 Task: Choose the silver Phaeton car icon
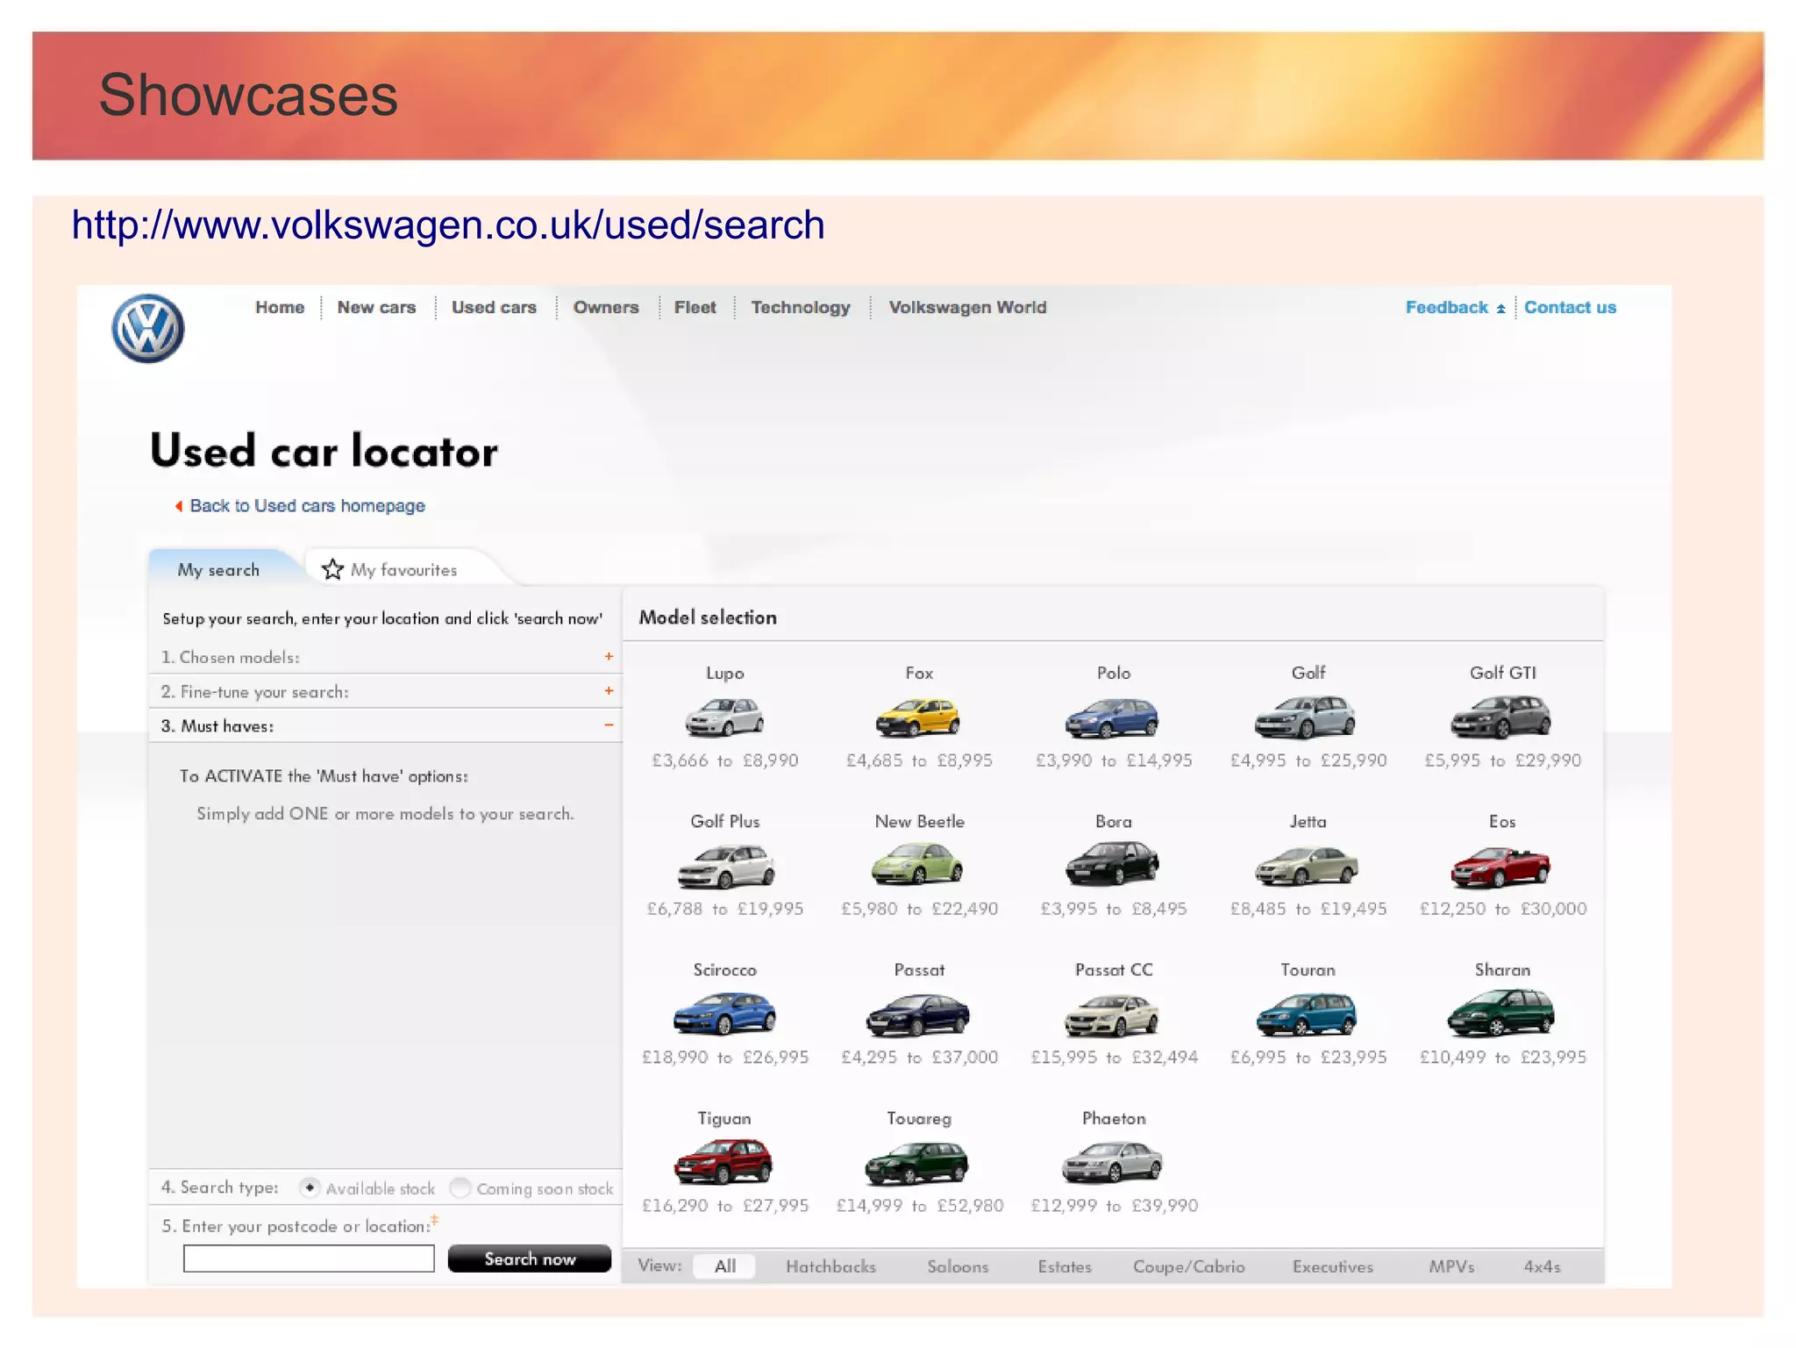tap(1112, 1162)
